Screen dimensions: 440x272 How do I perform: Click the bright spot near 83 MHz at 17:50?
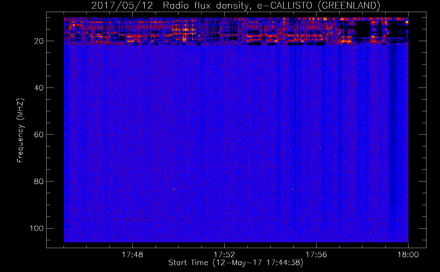174,189
